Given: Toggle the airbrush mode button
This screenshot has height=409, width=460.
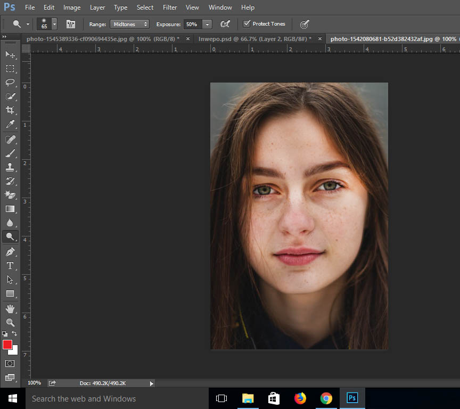Looking at the screenshot, I should tap(225, 24).
